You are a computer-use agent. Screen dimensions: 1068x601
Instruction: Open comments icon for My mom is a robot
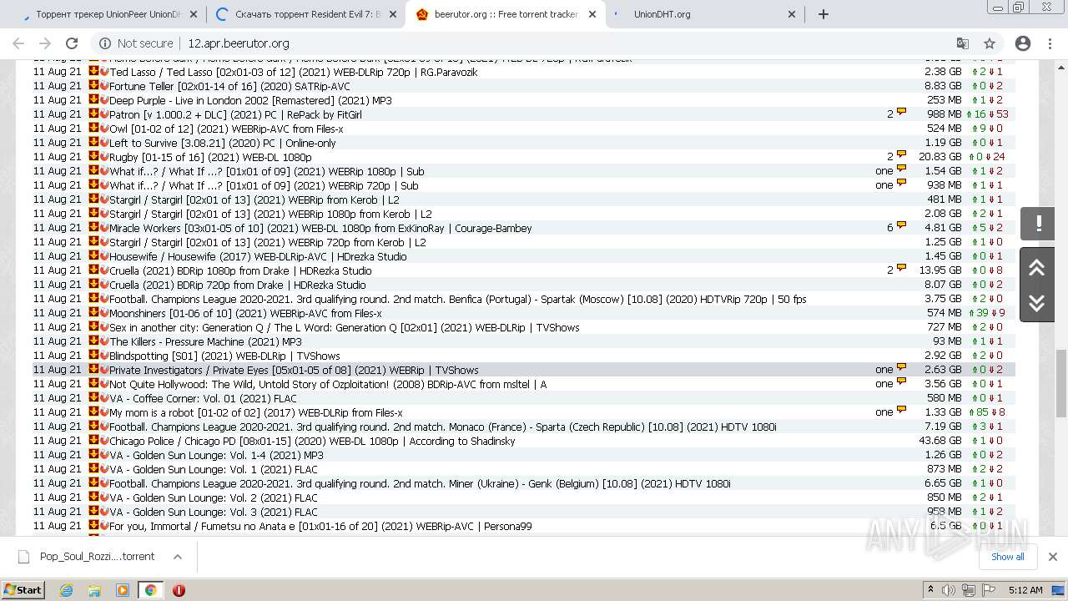901,411
